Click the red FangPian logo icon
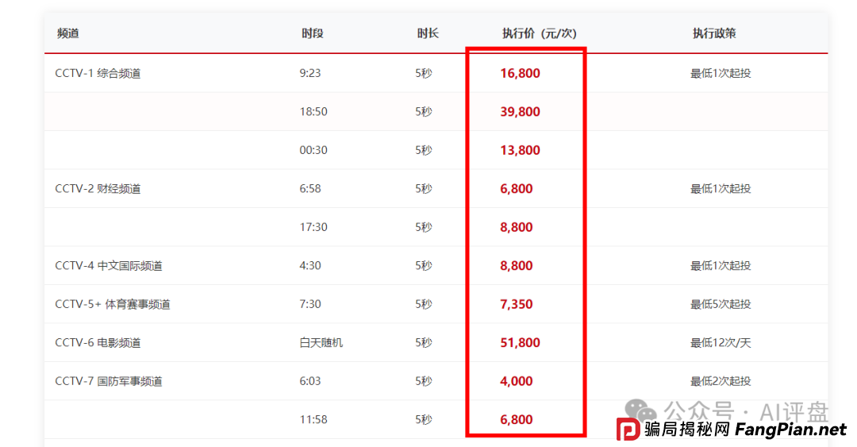This screenshot has height=447, width=857. pyautogui.click(x=628, y=430)
